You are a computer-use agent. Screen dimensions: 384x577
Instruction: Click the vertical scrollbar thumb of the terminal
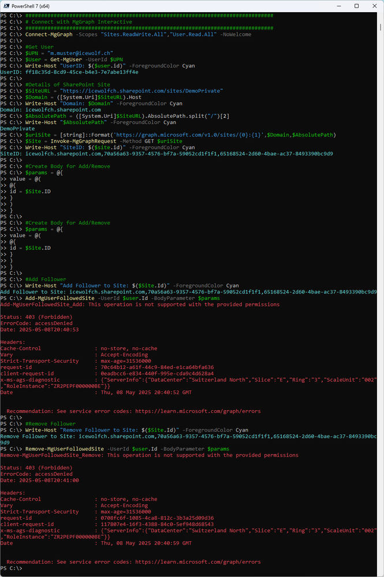tap(381, 27)
